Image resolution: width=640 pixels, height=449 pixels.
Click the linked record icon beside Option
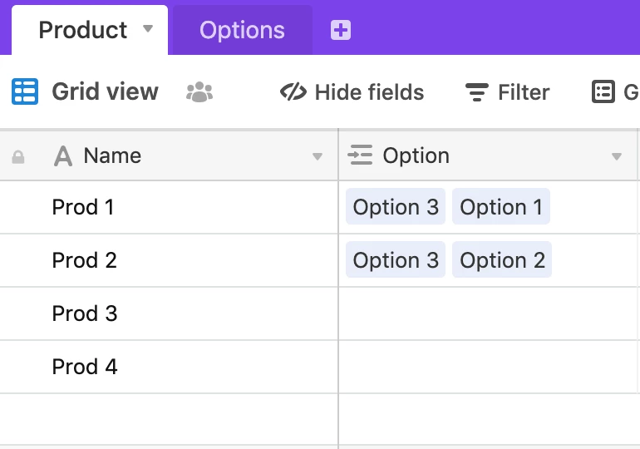pyautogui.click(x=361, y=155)
